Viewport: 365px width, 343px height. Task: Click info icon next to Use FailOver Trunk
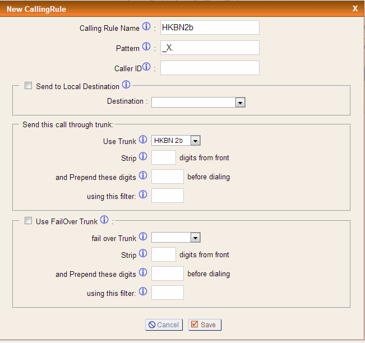tap(104, 220)
